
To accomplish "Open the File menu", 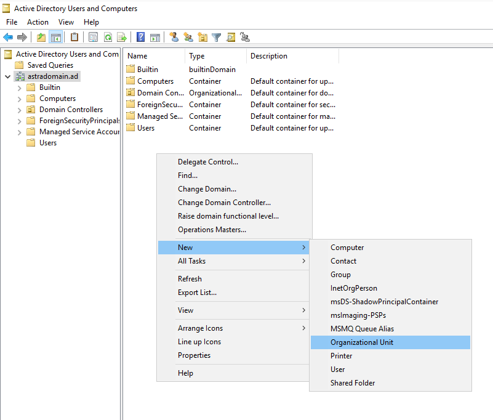I will 12,22.
